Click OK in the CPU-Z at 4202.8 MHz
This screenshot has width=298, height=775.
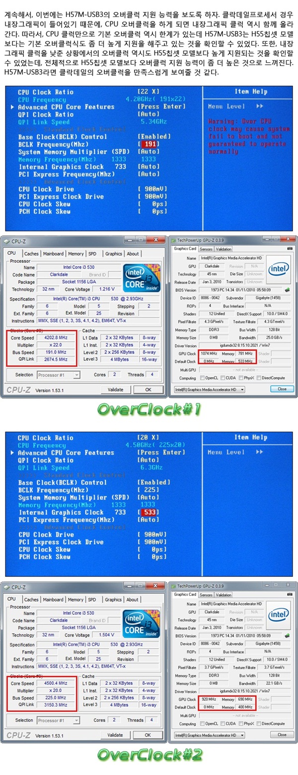tap(148, 389)
